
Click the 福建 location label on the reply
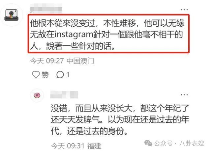(x=94, y=146)
